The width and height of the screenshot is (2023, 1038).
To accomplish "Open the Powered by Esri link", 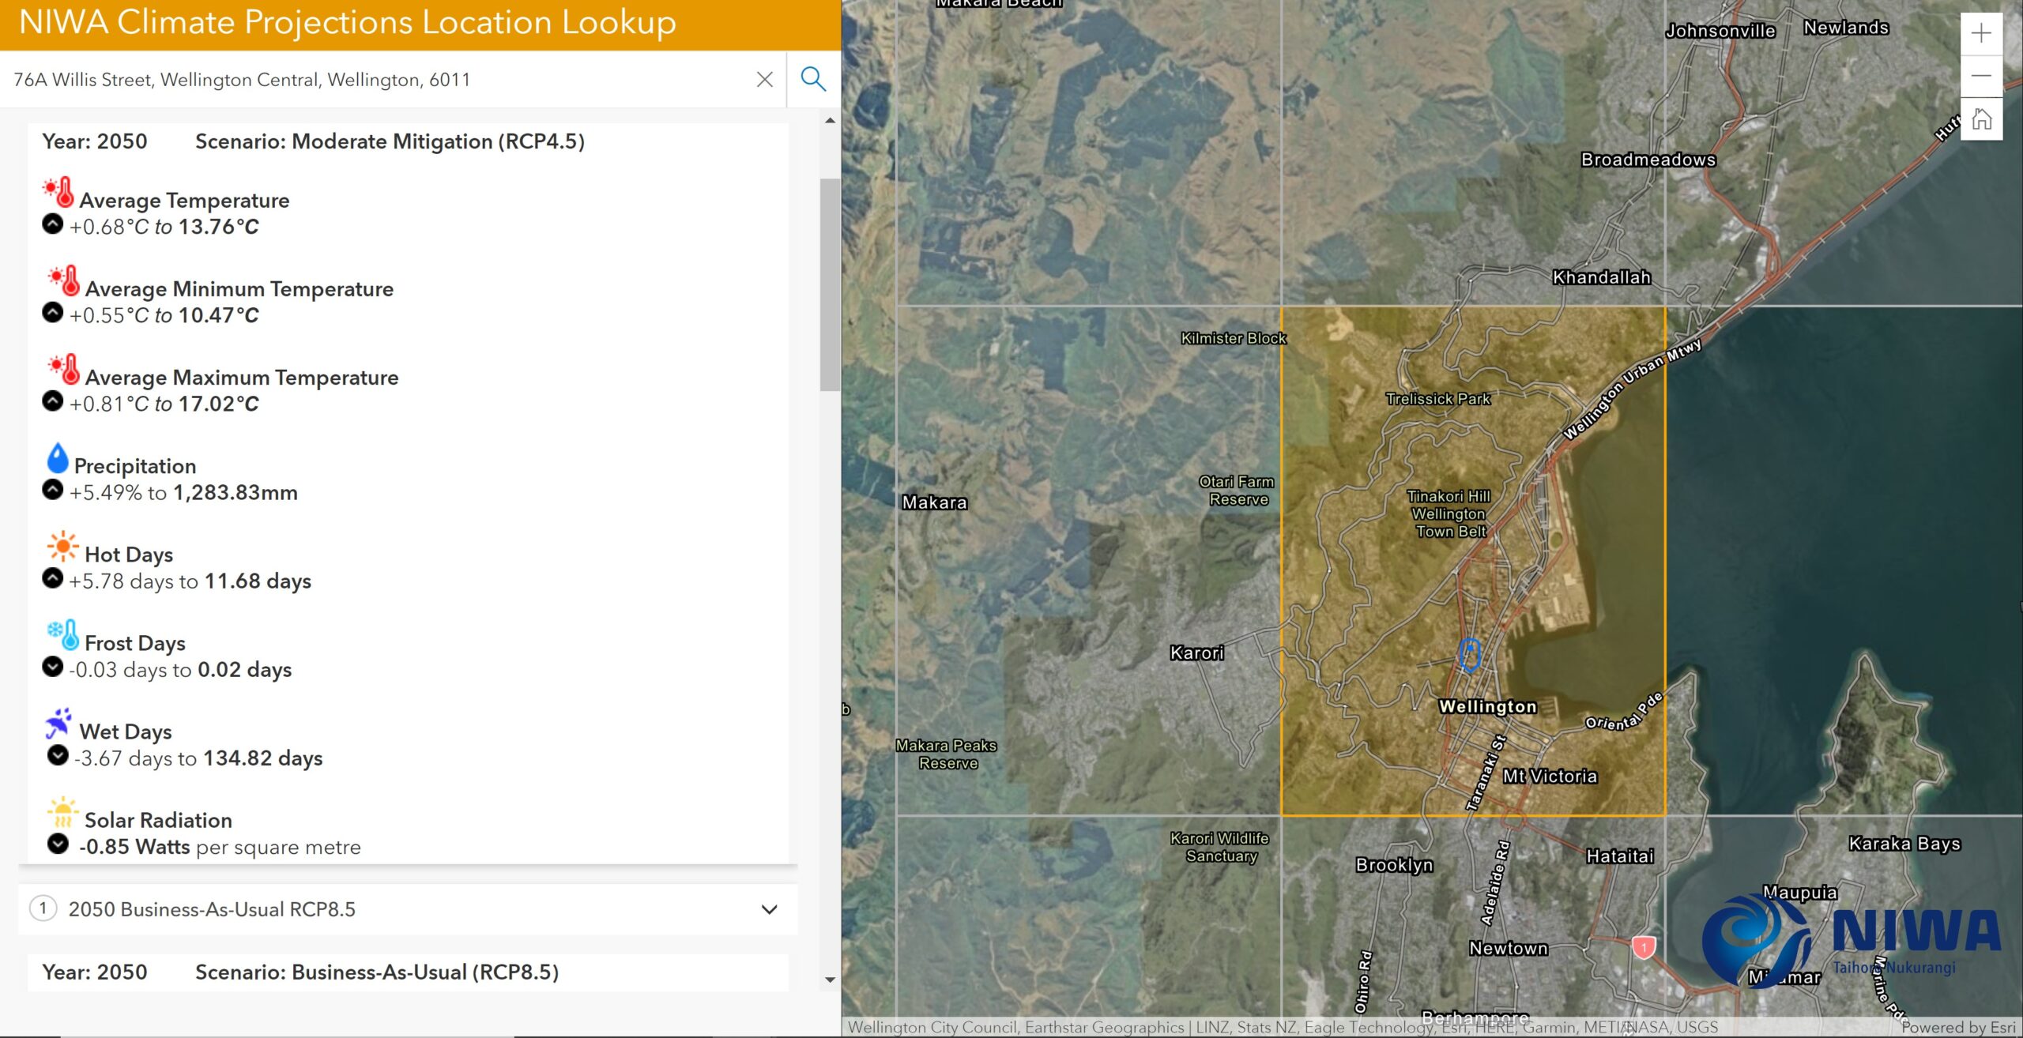I will click(1959, 1027).
